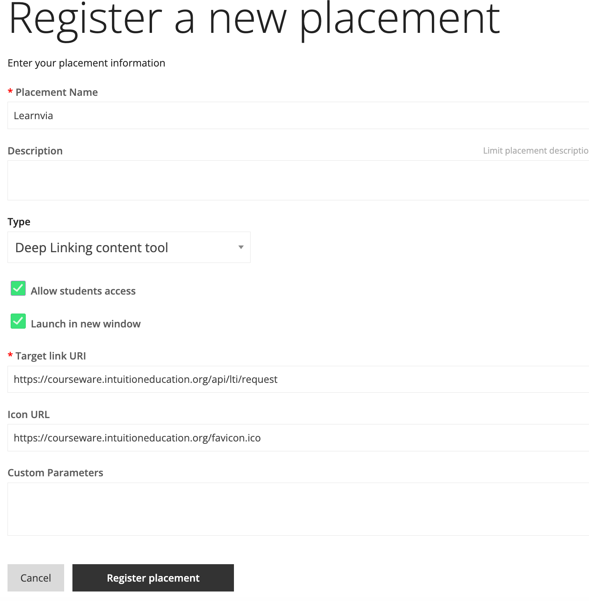
Task: Click the Register placement button
Action: coord(153,578)
